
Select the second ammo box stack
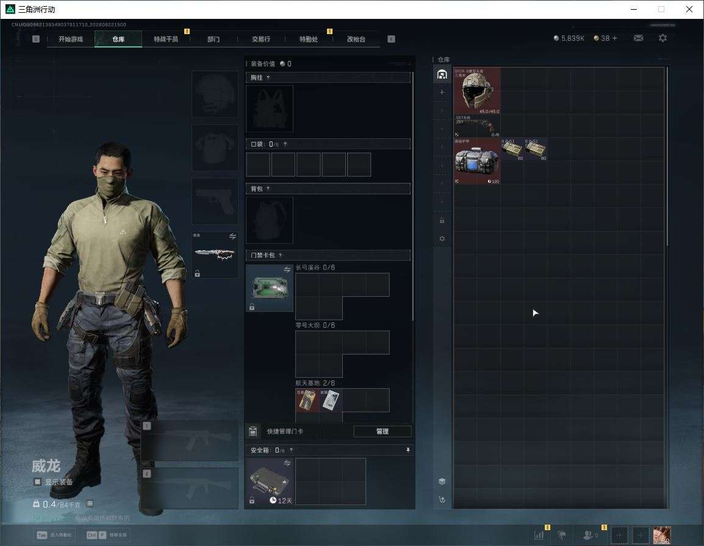click(536, 149)
